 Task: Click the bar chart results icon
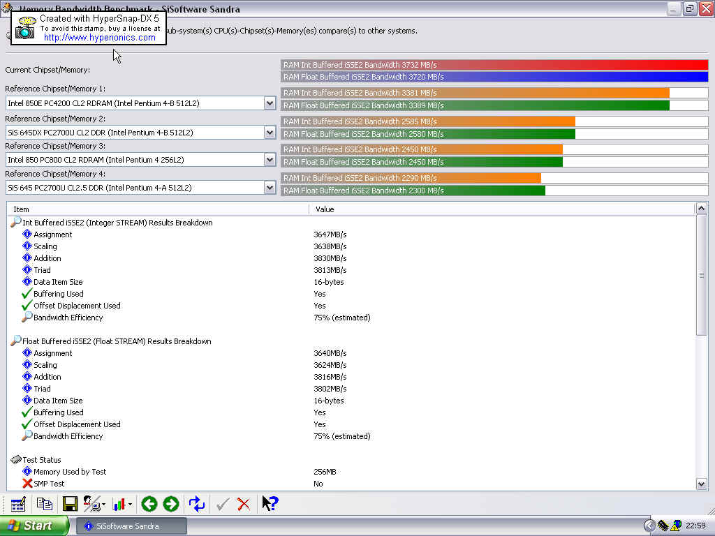pyautogui.click(x=119, y=504)
